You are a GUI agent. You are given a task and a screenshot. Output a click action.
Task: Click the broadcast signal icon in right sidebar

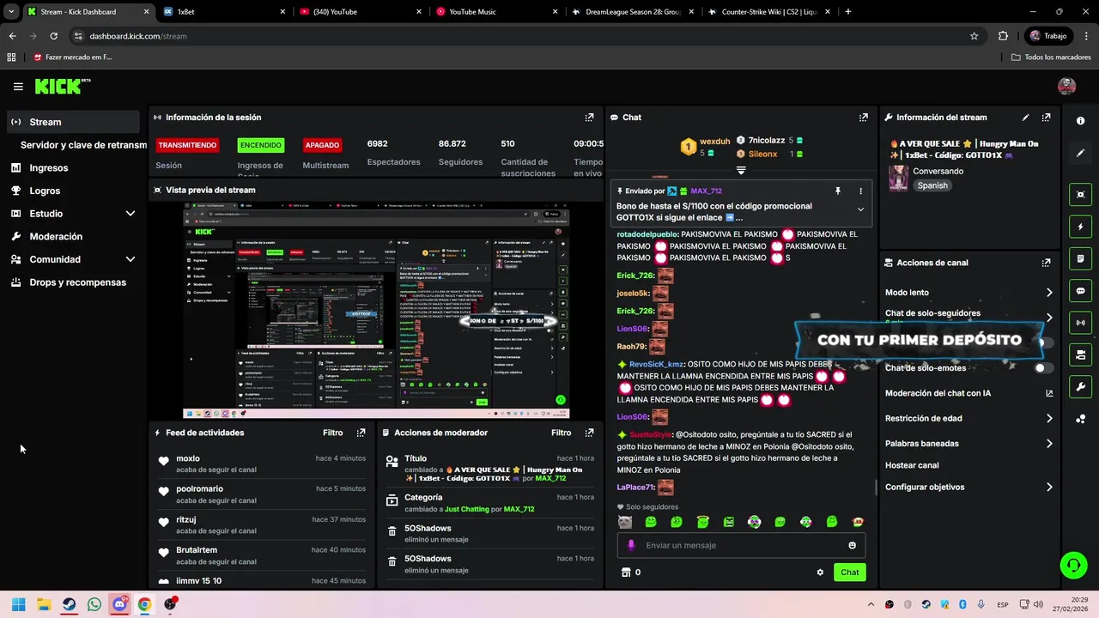click(x=1080, y=323)
